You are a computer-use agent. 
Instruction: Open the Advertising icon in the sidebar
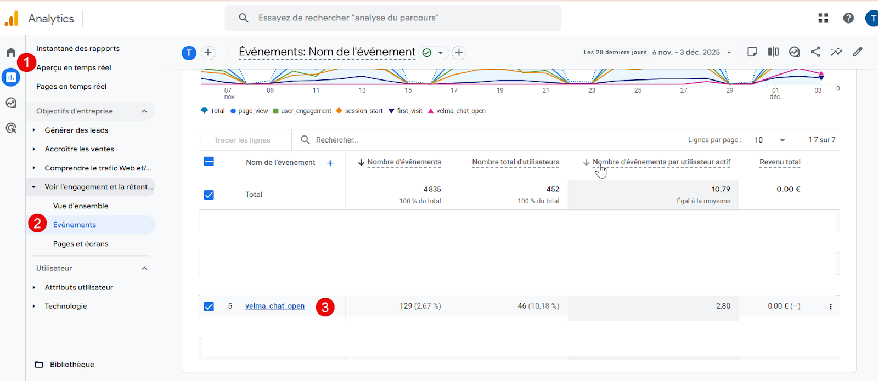click(11, 128)
